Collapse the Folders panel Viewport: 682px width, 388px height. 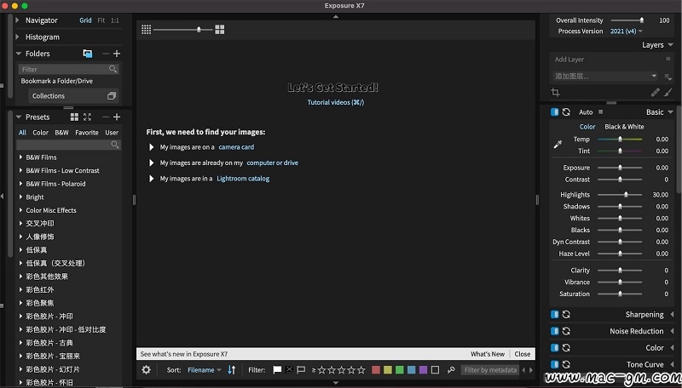(x=18, y=54)
